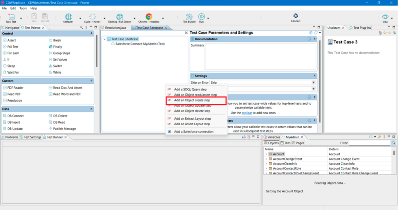This screenshot has height=210, width=398.
Task: Open the File menu
Action: coord(4,8)
